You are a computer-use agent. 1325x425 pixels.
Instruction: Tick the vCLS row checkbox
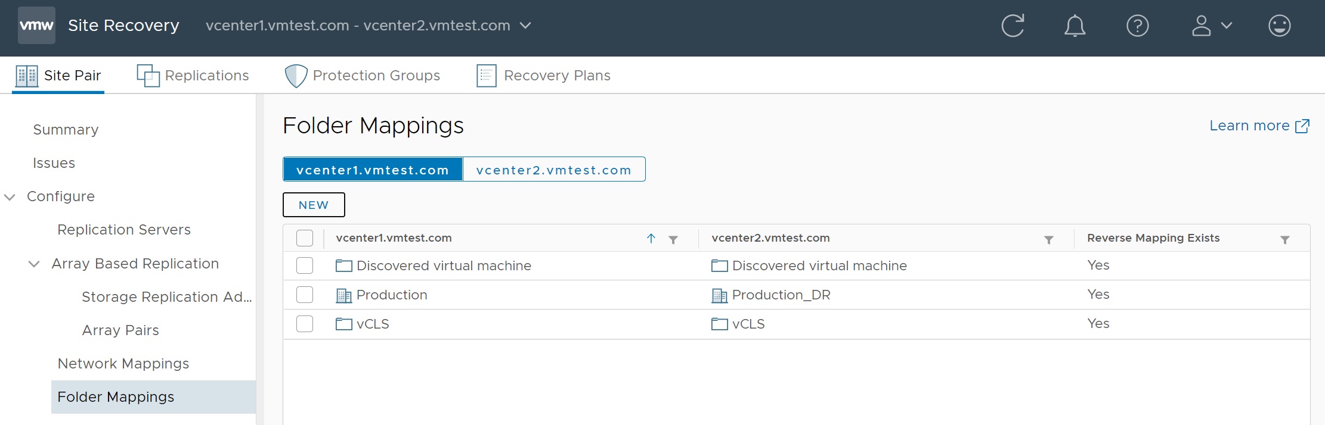pyautogui.click(x=305, y=324)
